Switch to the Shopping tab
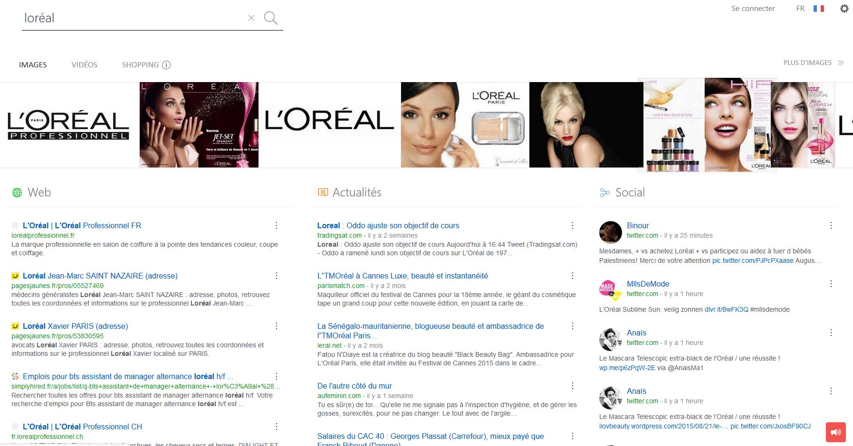 pos(140,65)
